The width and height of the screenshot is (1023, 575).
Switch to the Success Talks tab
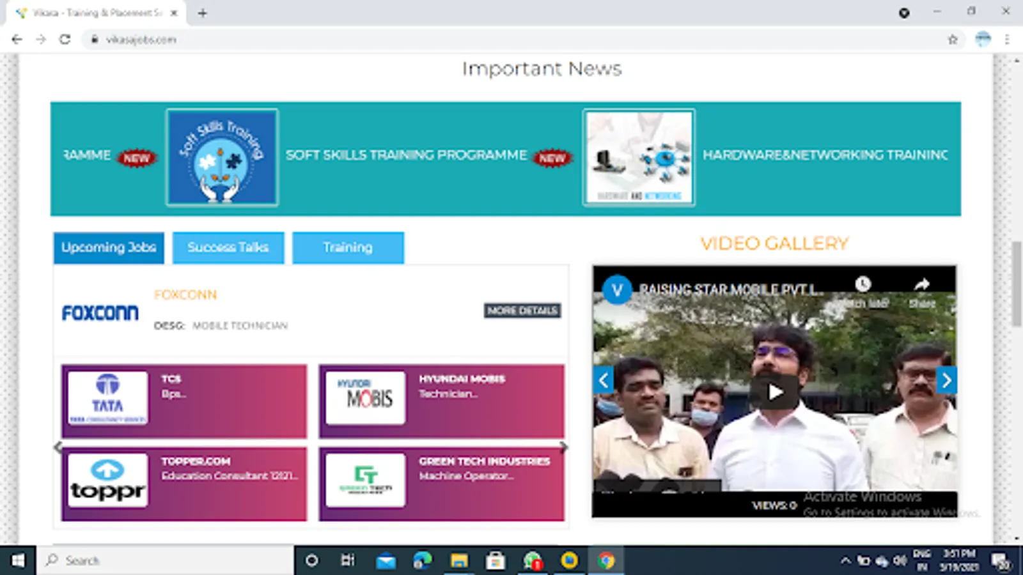[x=228, y=248]
